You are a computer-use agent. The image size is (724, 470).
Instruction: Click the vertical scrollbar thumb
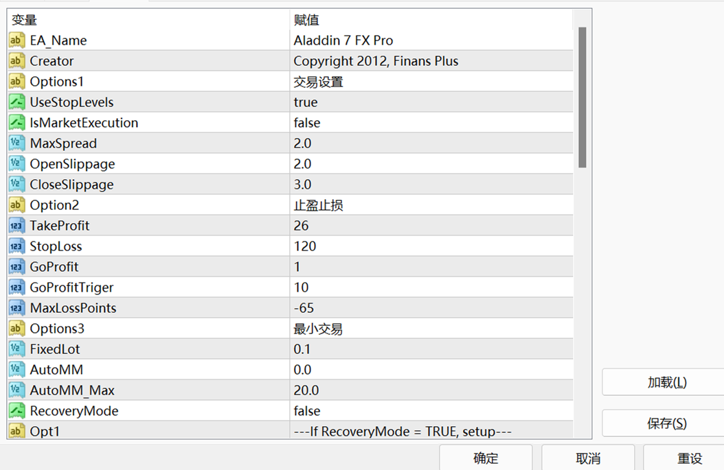pos(582,96)
